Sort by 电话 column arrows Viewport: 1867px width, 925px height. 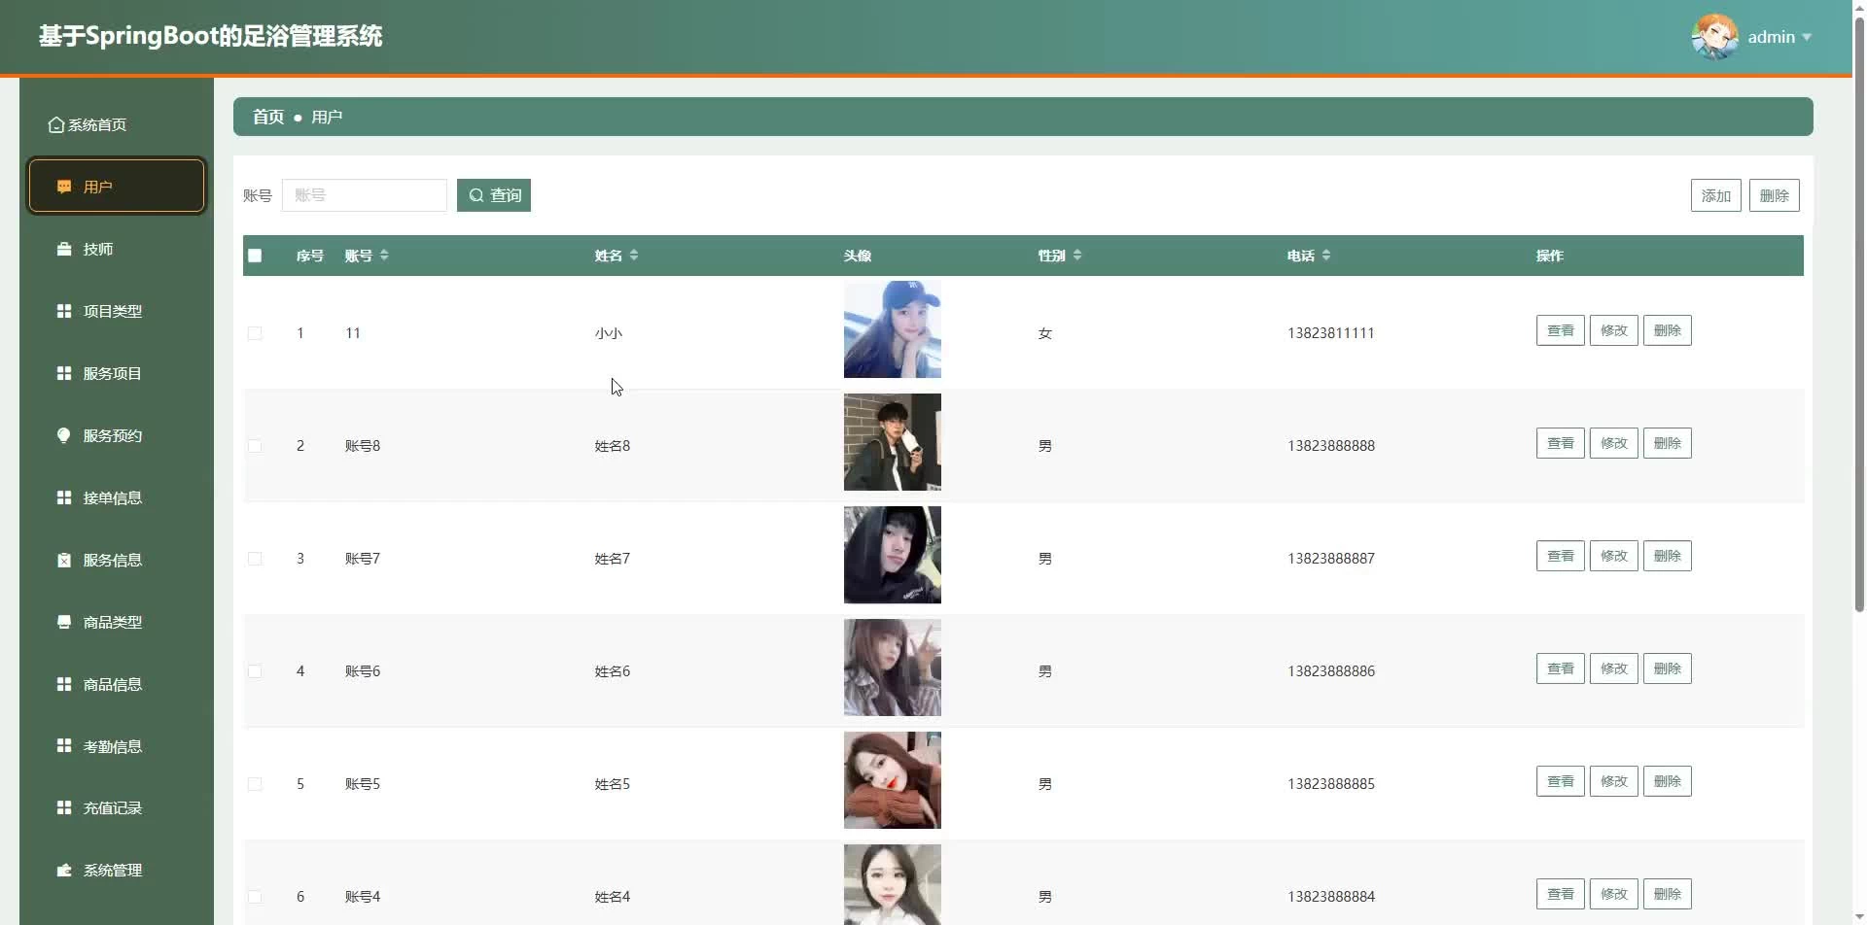(x=1326, y=255)
